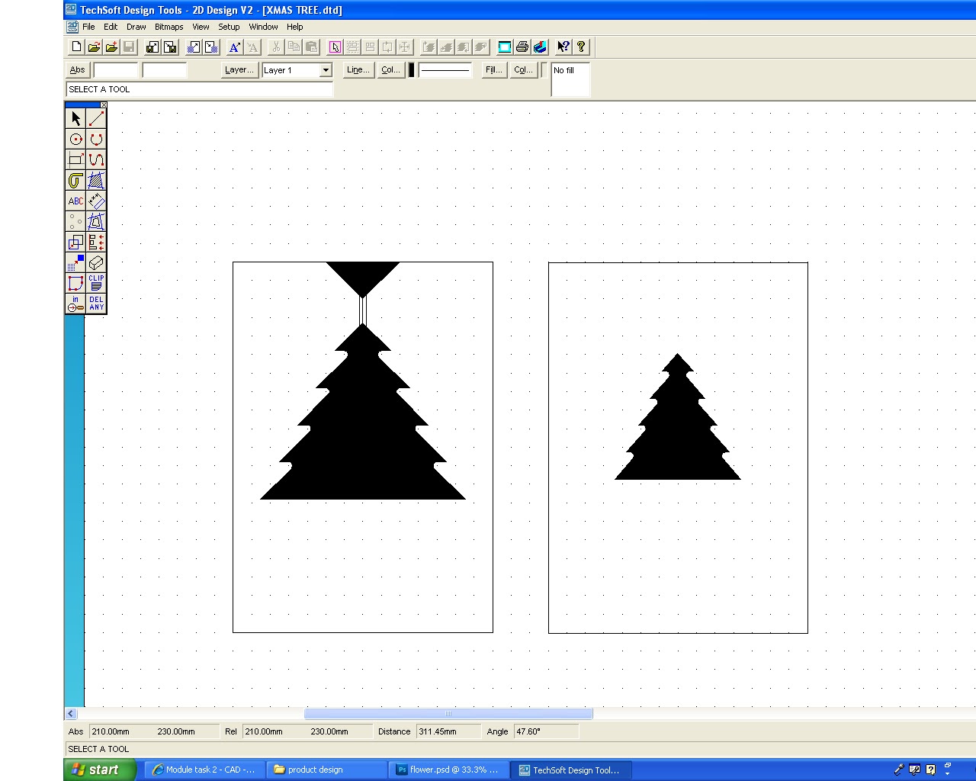Viewport: 976px width, 781px height.
Task: Choose the Rectangle drawing tool
Action: click(x=75, y=159)
